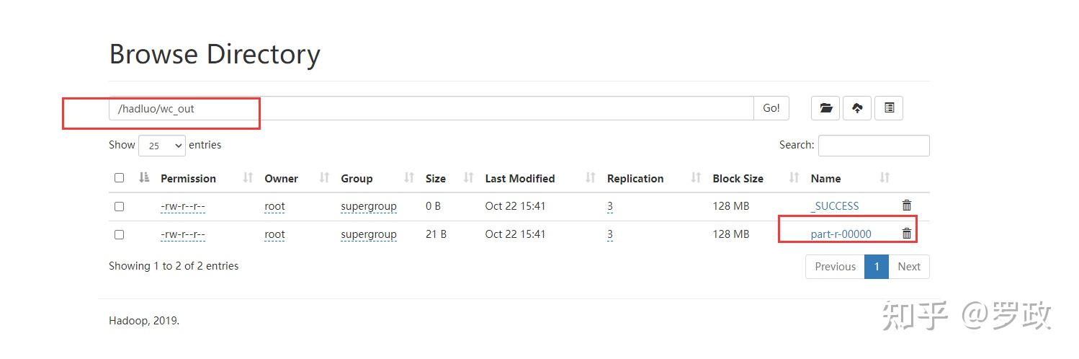Open the Show entries count dropdown
Viewport: 1079px width, 359px height.
[162, 146]
